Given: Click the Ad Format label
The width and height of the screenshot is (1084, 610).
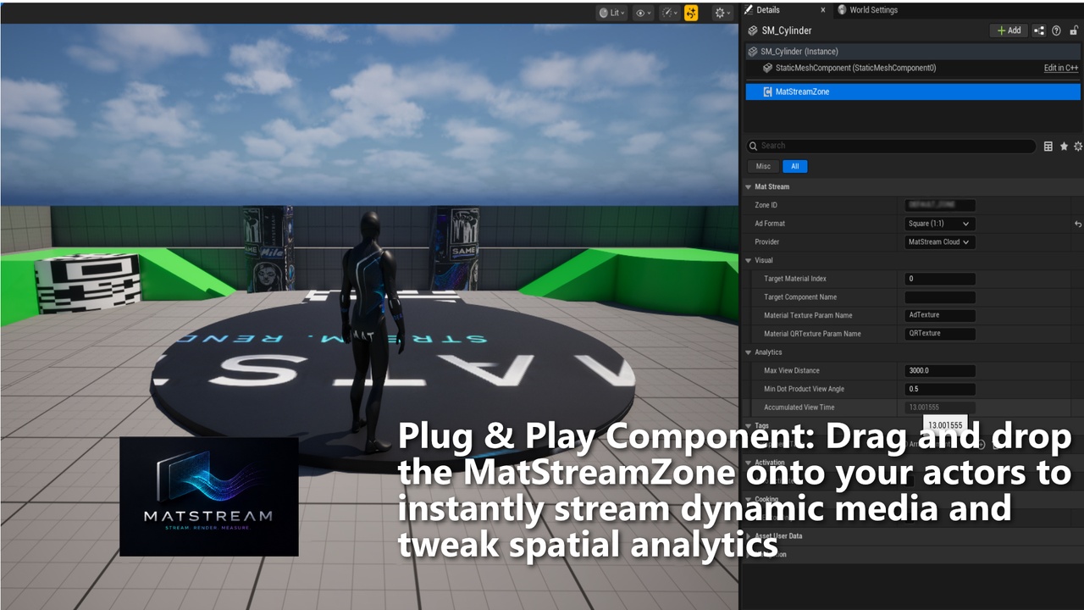Looking at the screenshot, I should tap(770, 224).
